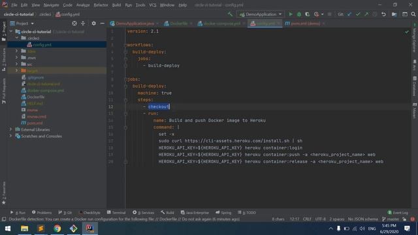Open the Windows Start menu
This screenshot has height=235, width=418.
[x=8, y=228]
